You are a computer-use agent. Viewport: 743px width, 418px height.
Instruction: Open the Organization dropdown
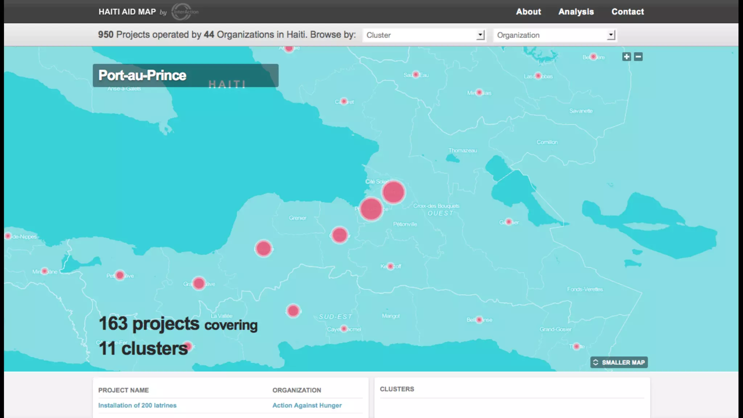pos(555,35)
